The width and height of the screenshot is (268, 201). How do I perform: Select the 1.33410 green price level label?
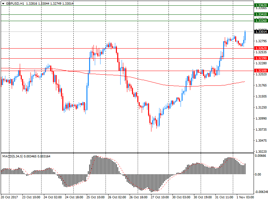click(x=261, y=14)
